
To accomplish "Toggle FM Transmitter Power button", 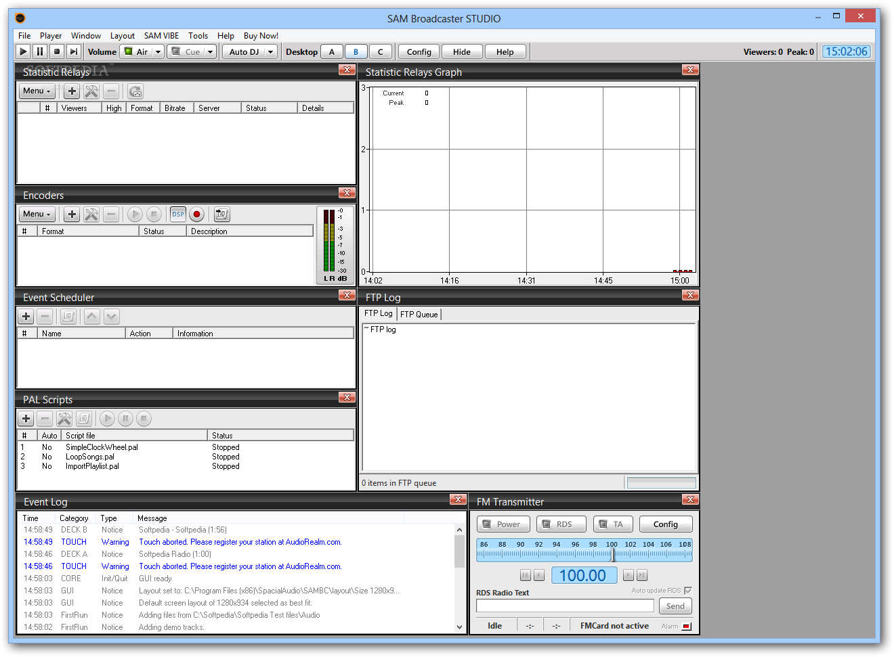I will point(502,524).
